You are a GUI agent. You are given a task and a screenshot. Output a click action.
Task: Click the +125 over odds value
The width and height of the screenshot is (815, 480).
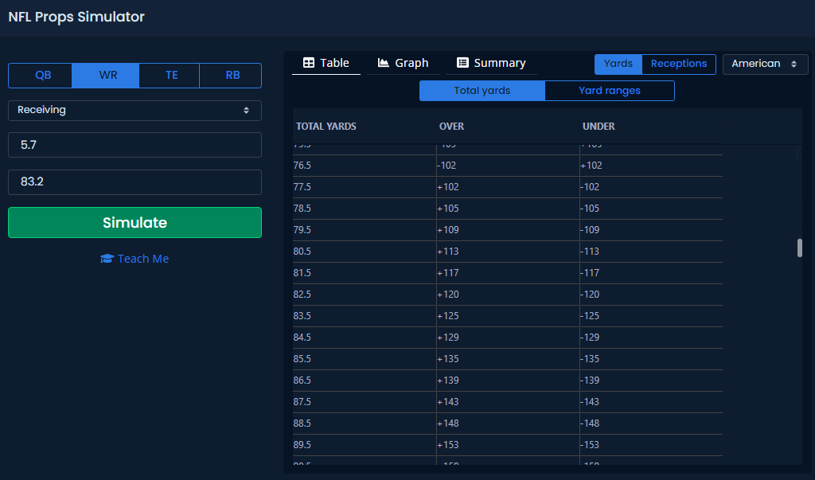tap(448, 316)
